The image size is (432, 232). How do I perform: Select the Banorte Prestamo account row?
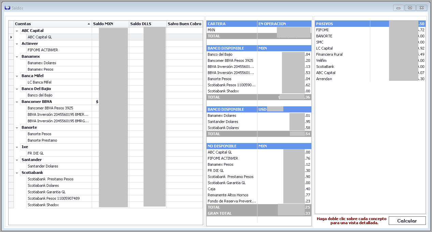point(42,140)
